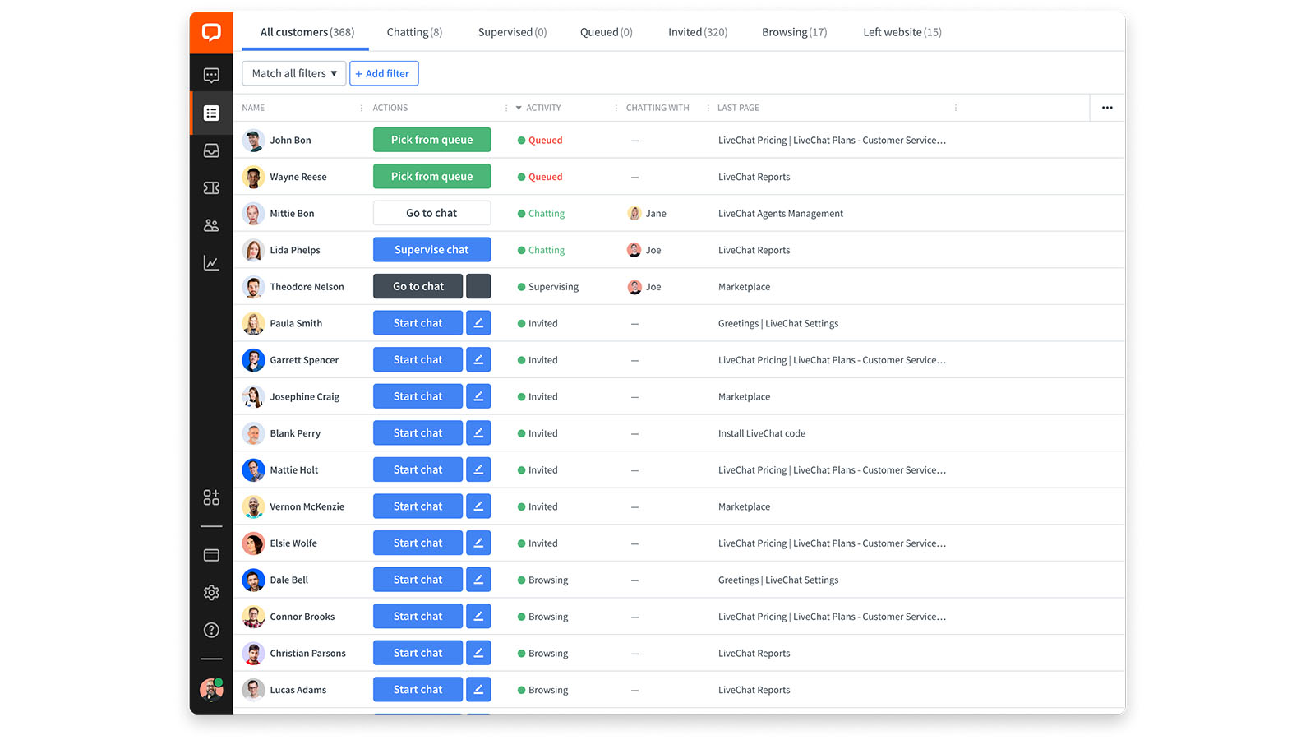Select the All customers tab
This screenshot has height=740, width=1315.
tap(307, 32)
